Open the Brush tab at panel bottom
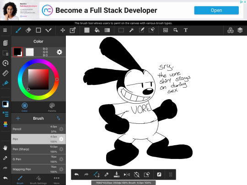247x185 pixels. [x=20, y=180]
